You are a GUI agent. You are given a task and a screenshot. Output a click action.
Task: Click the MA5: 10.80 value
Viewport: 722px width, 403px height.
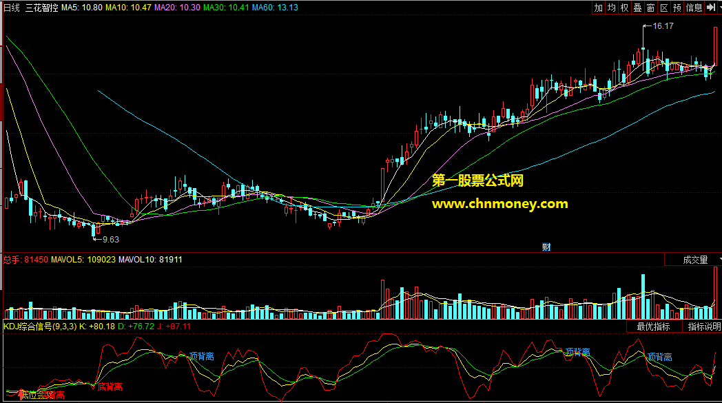pos(82,8)
